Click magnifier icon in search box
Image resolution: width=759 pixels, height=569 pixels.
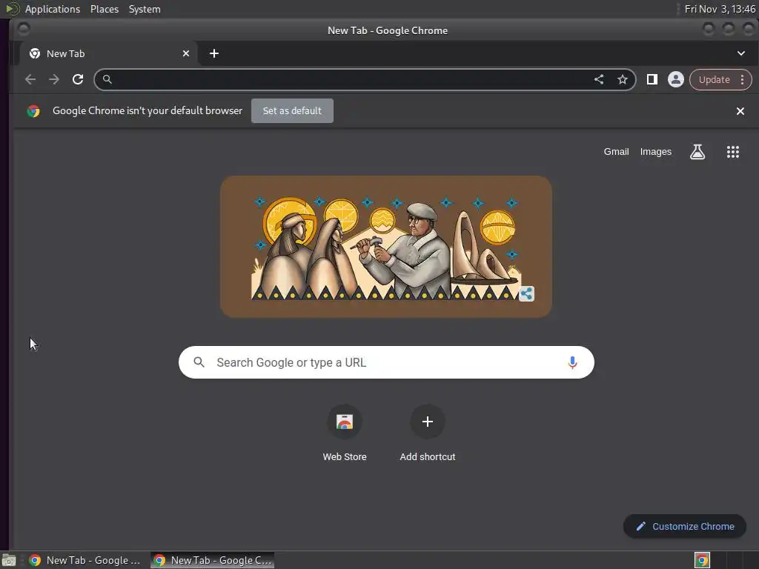pos(199,362)
